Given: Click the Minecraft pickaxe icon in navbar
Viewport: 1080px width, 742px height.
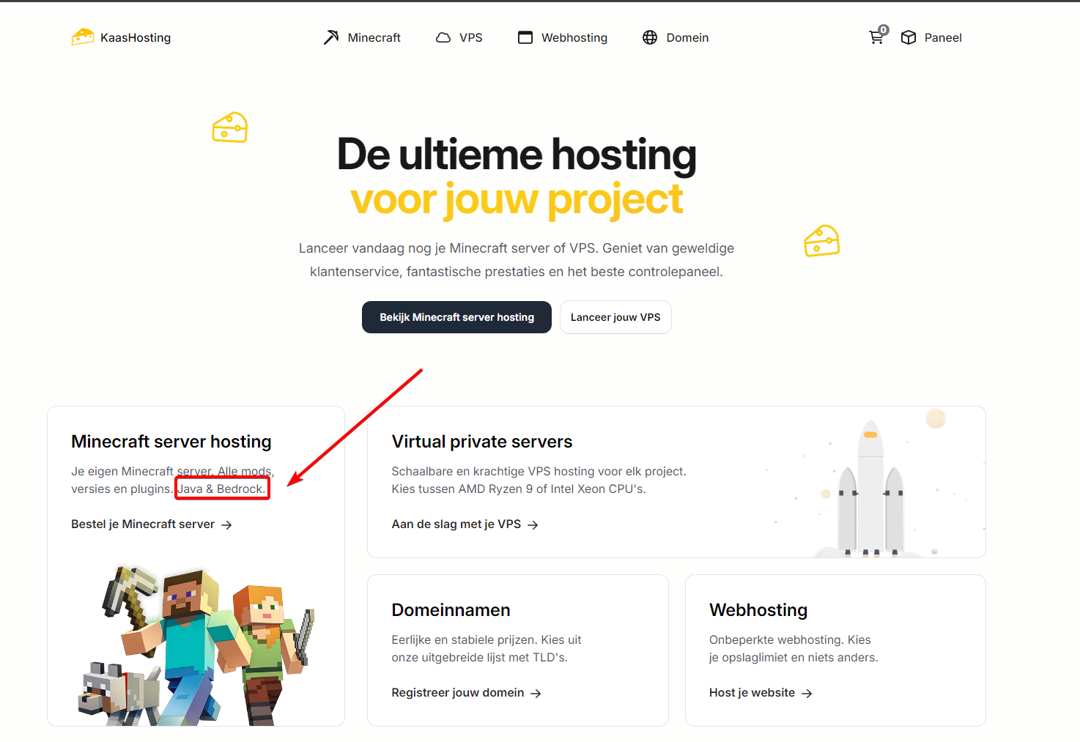Looking at the screenshot, I should pyautogui.click(x=331, y=37).
